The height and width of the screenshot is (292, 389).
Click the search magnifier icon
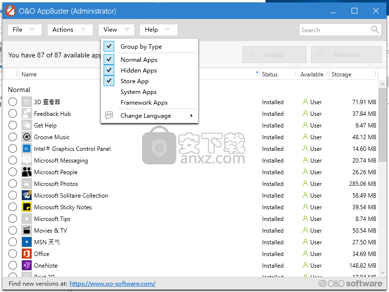375,30
